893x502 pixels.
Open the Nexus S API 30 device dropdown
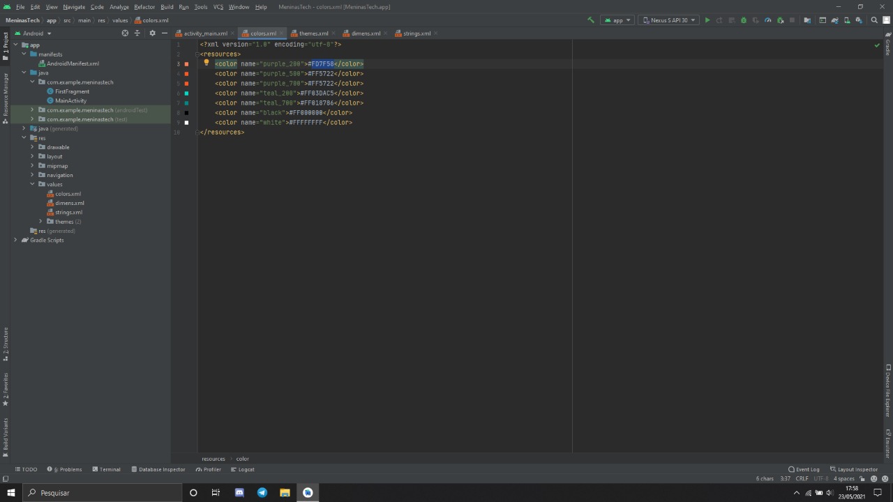tap(669, 20)
